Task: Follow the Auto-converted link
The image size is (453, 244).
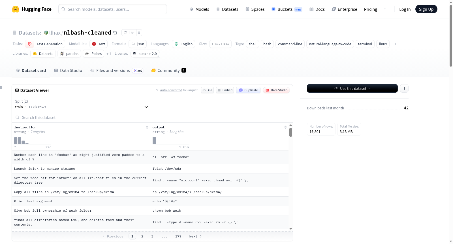Action: click(171, 90)
